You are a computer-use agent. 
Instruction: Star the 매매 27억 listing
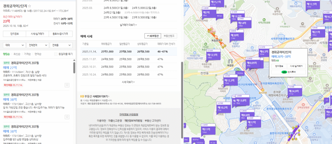point(67,85)
